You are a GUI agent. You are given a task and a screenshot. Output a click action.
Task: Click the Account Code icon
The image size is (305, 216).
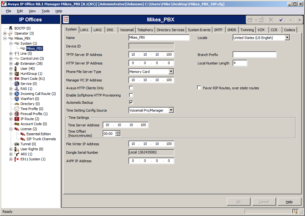[x=17, y=124]
